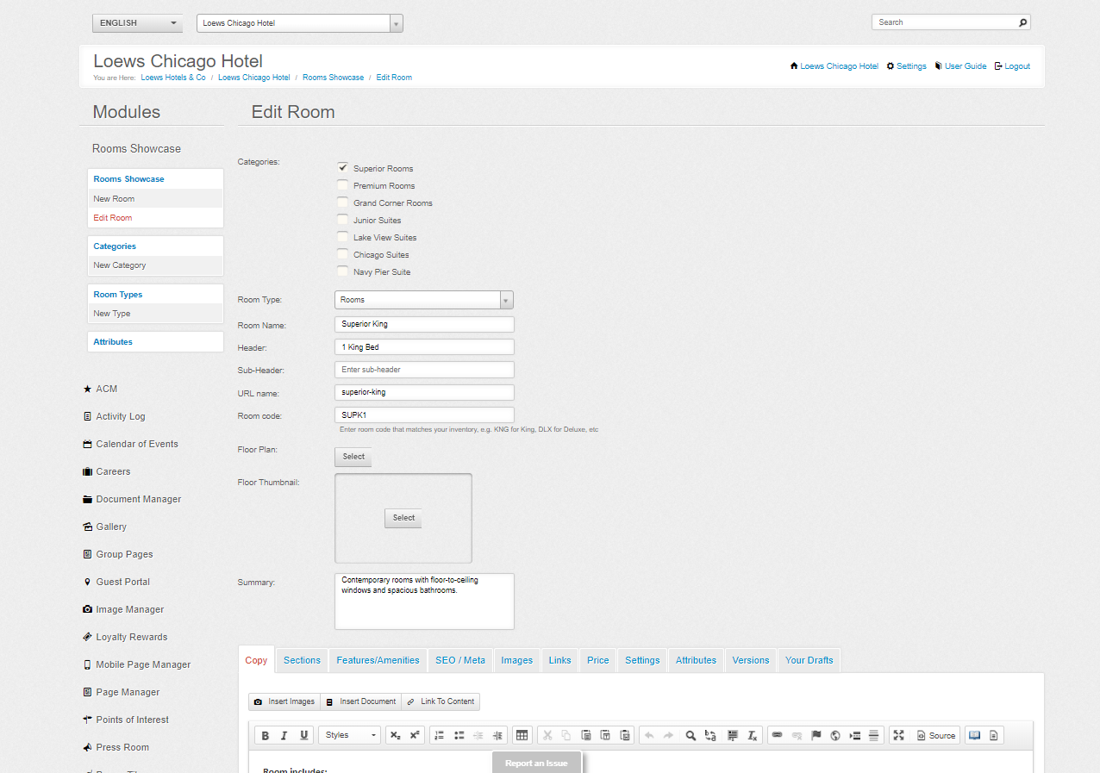Check the Junior Suites category
1100x773 pixels.
342,219
